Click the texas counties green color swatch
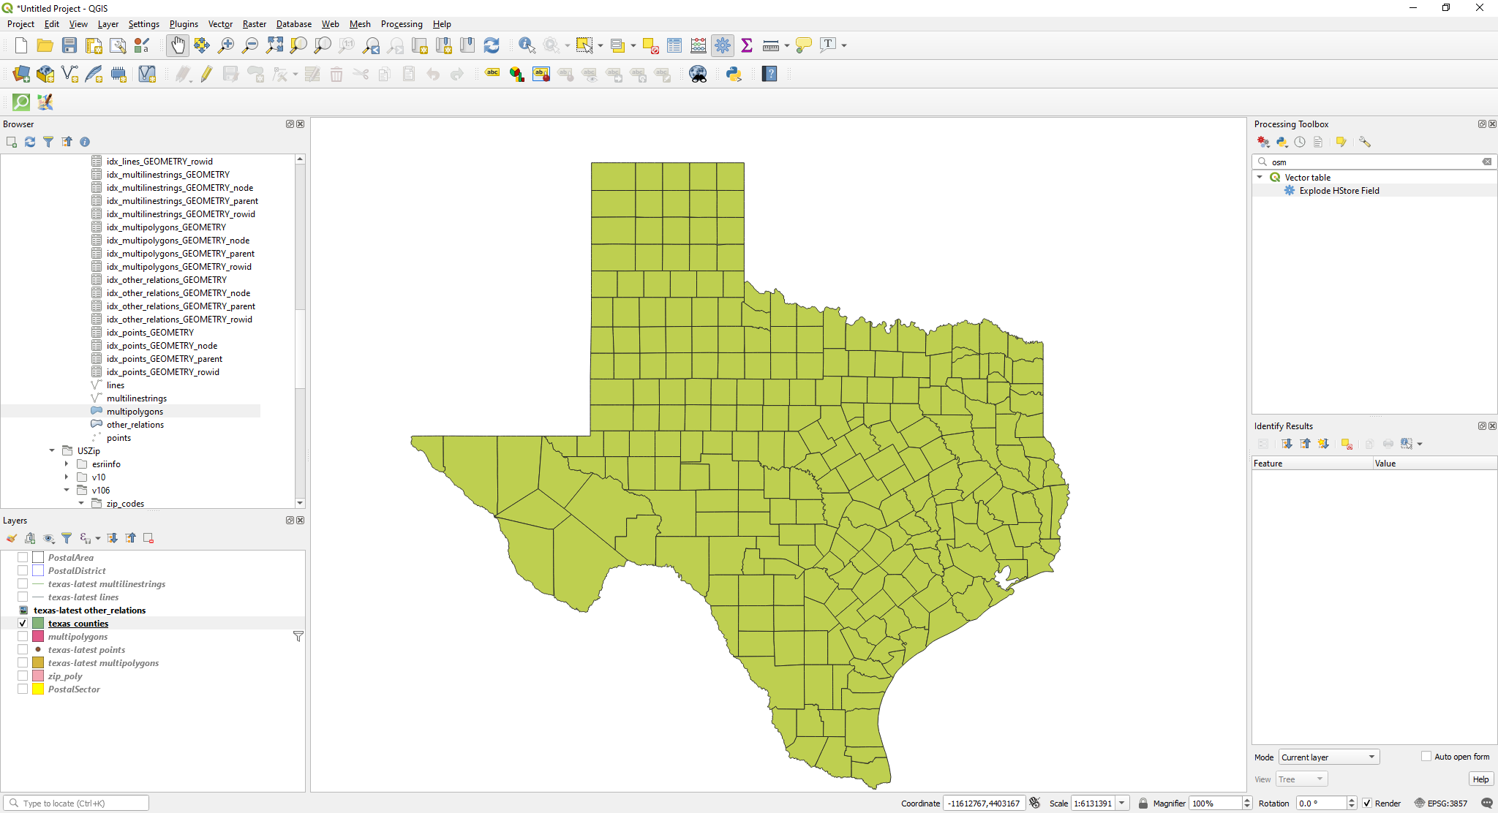The image size is (1498, 813). click(38, 623)
